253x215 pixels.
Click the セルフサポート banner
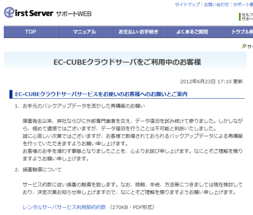(x=246, y=17)
